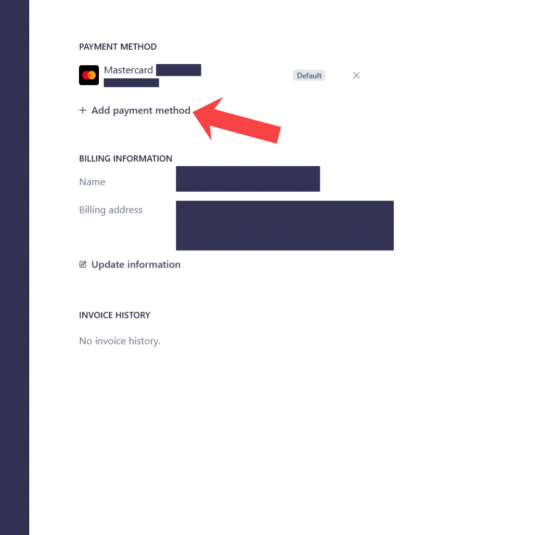Click the BILLING INFORMATION section heading

(126, 159)
